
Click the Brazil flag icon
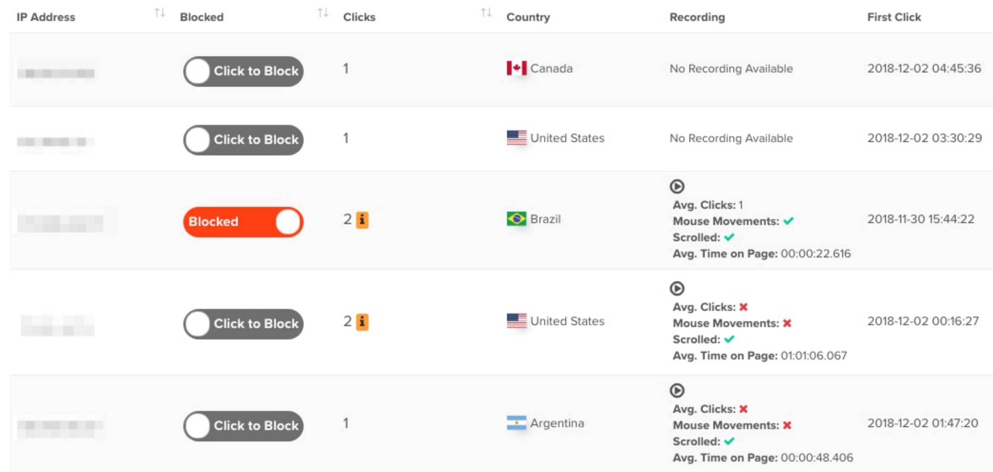coord(517,219)
